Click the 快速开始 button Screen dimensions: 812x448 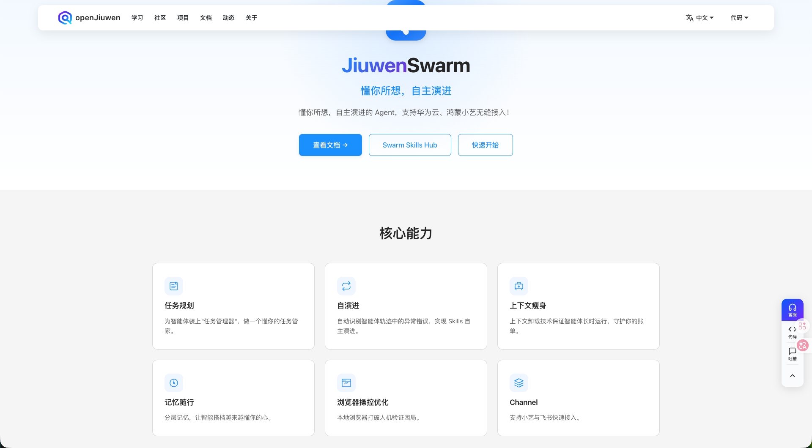(486, 145)
